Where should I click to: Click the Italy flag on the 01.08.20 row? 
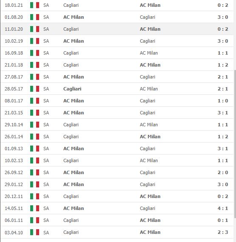34,17
